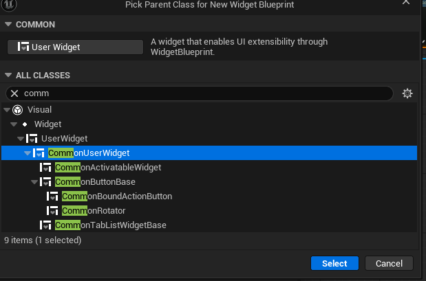Clear the search text with X icon
The width and height of the screenshot is (426, 281).
(x=14, y=93)
